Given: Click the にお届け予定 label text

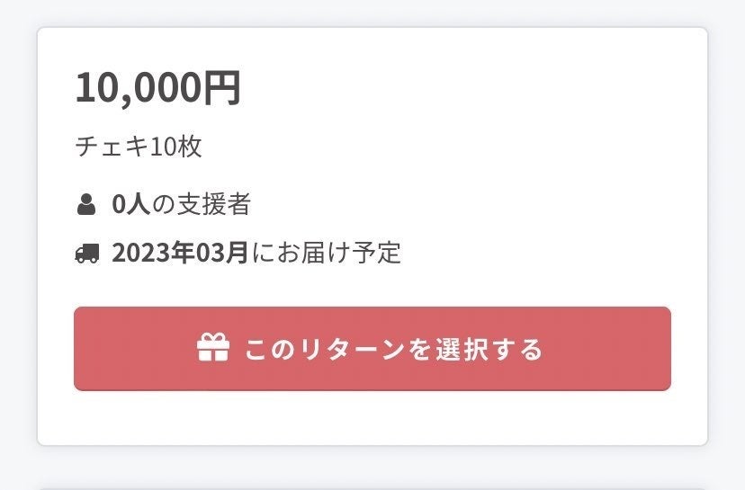Looking at the screenshot, I should (327, 253).
